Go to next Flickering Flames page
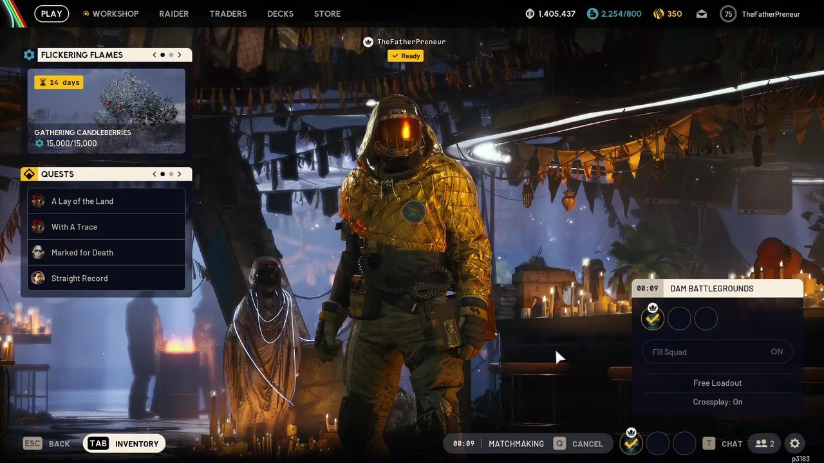Screen dimensions: 824x463 pos(180,55)
